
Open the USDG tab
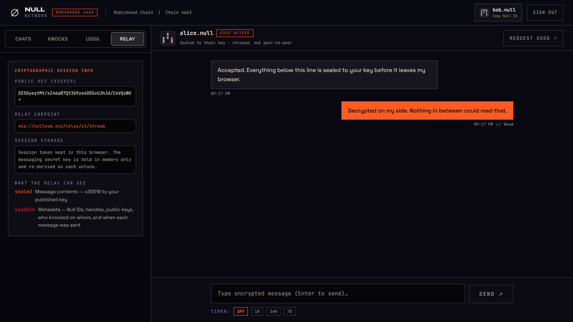coord(93,39)
